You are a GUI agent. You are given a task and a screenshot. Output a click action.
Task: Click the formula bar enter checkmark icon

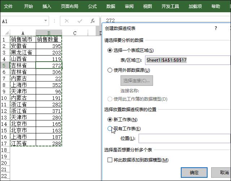(x=80, y=21)
